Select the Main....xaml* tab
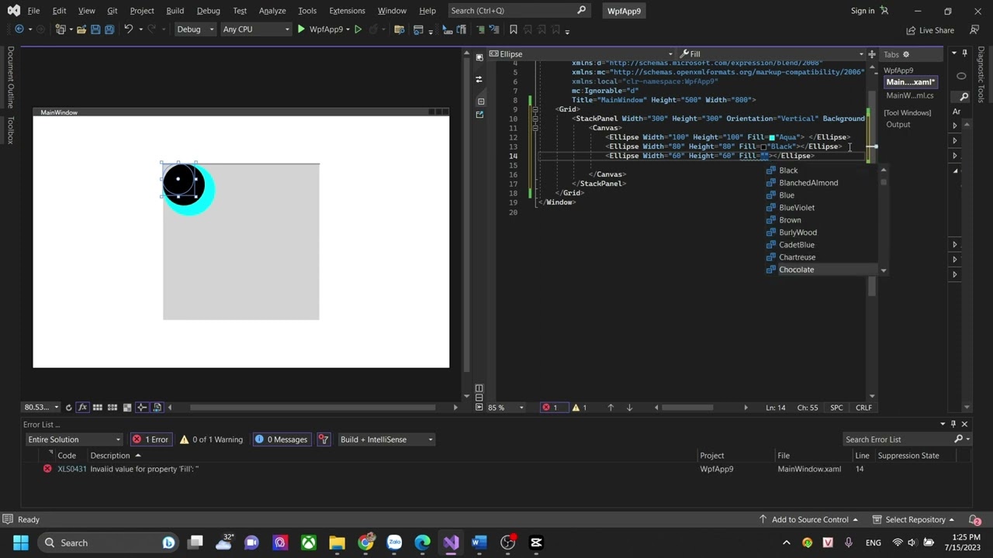Screen dimensions: 993x558 point(911,82)
